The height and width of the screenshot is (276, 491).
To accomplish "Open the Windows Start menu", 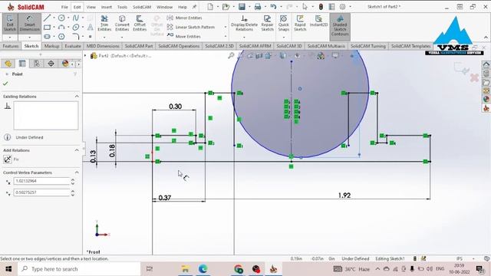I will click(x=8, y=269).
